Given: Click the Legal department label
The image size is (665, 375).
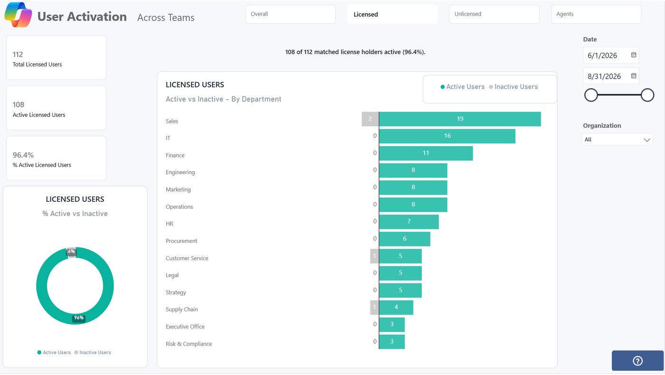Looking at the screenshot, I should (172, 275).
